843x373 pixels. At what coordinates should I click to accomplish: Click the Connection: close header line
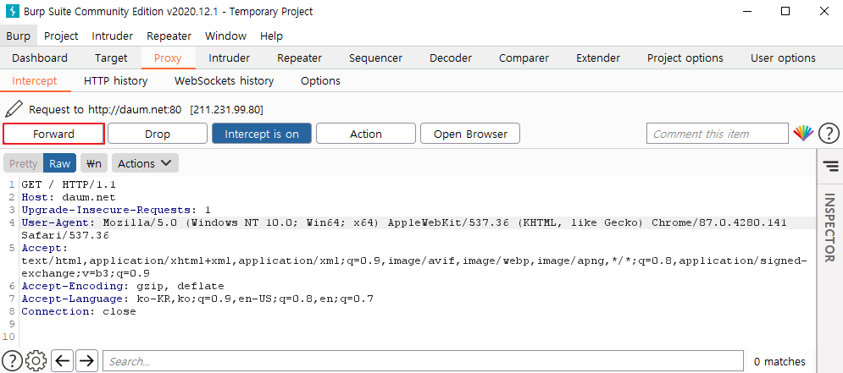point(79,311)
